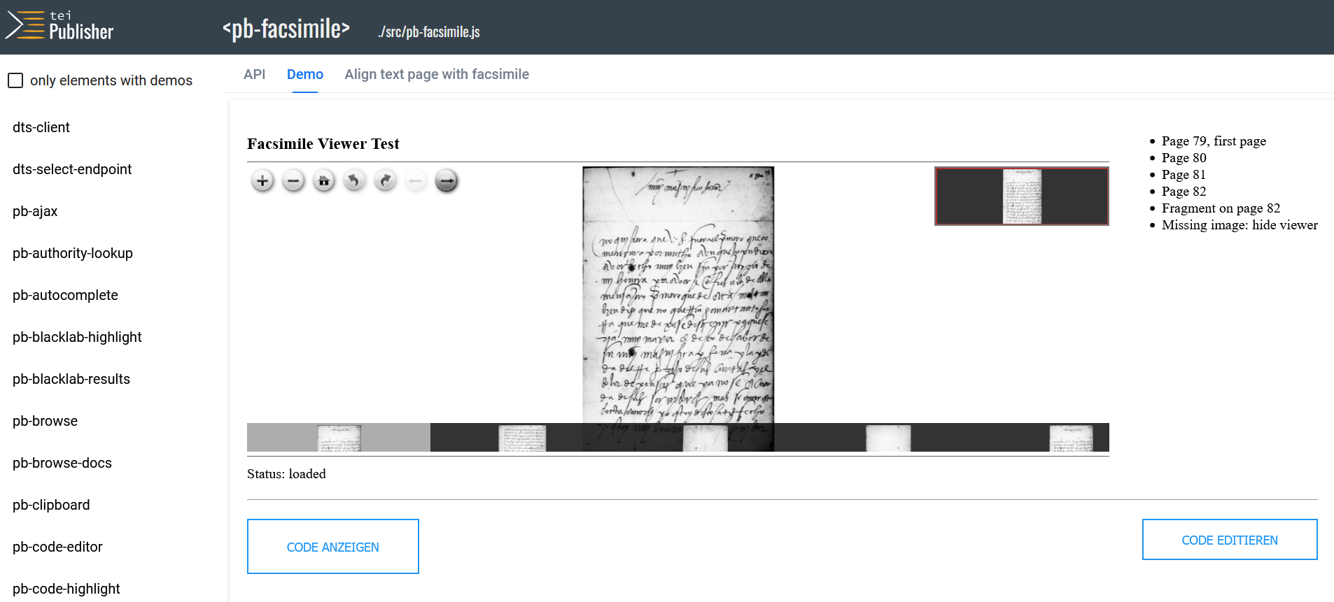Image resolution: width=1334 pixels, height=602 pixels.
Task: Open pb-ajax component page
Action: (x=35, y=211)
